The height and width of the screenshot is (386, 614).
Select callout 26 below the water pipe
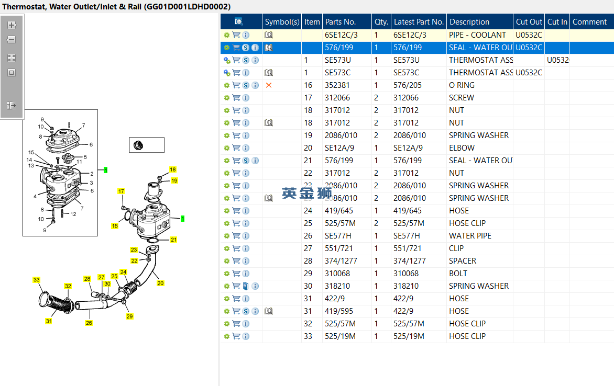click(89, 323)
